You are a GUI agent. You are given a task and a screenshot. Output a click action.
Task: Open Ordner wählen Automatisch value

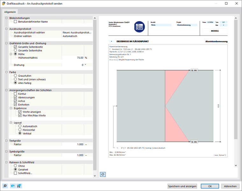(x=77, y=36)
